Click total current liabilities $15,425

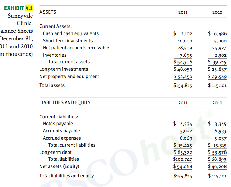pyautogui.click(x=183, y=145)
